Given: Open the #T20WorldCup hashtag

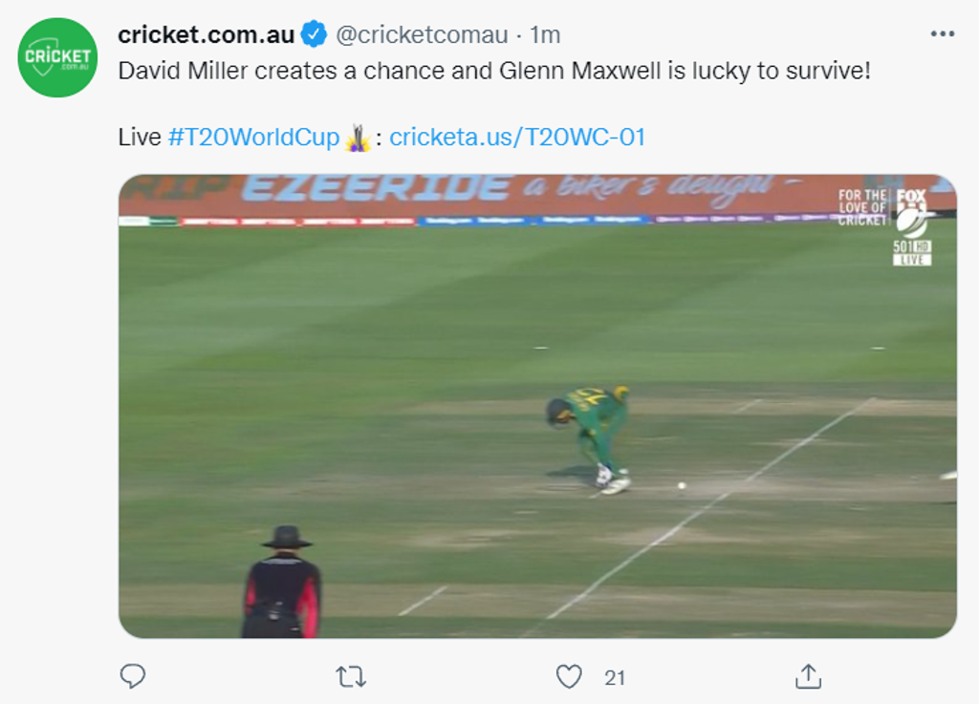Looking at the screenshot, I should click(253, 138).
